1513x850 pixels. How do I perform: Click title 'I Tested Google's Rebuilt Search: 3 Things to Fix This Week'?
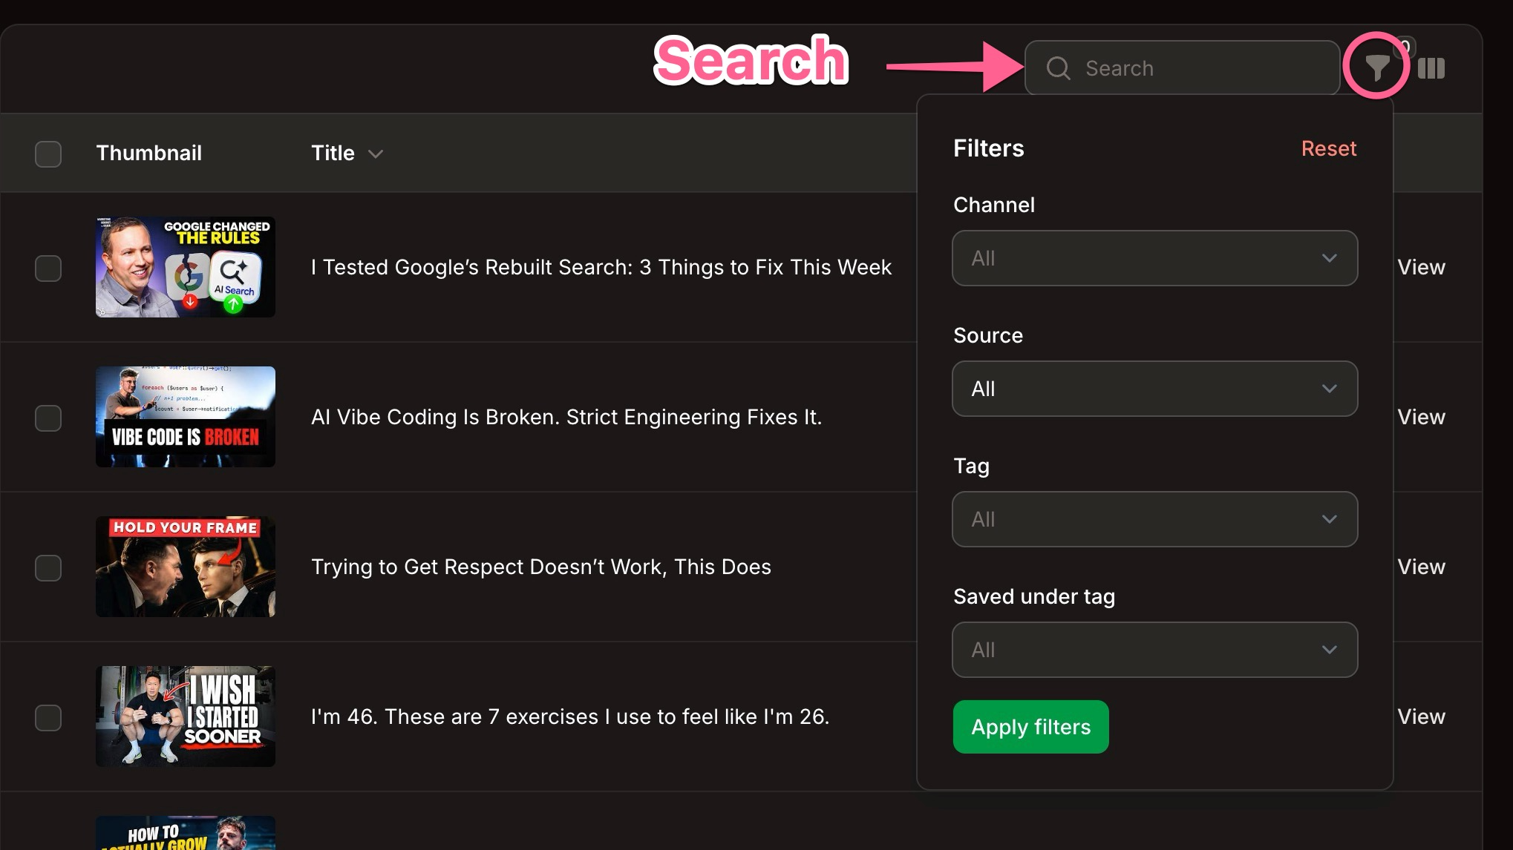[601, 267]
